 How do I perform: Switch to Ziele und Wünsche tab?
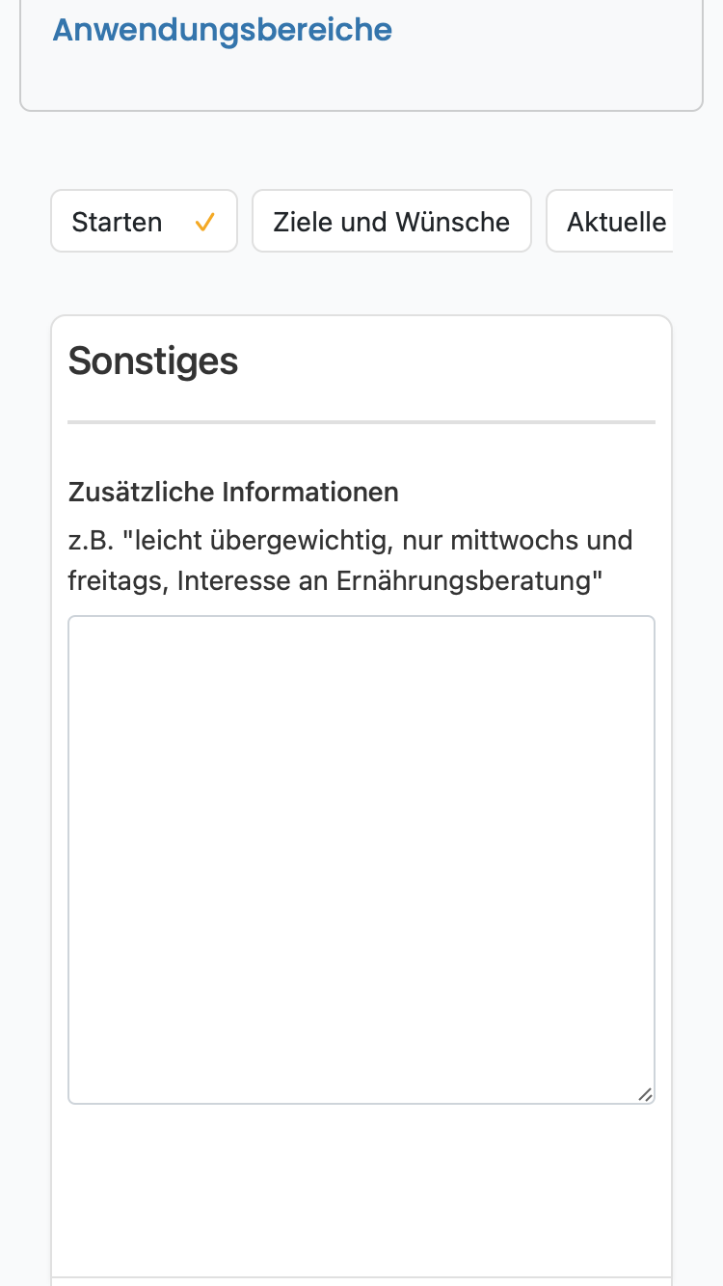391,221
